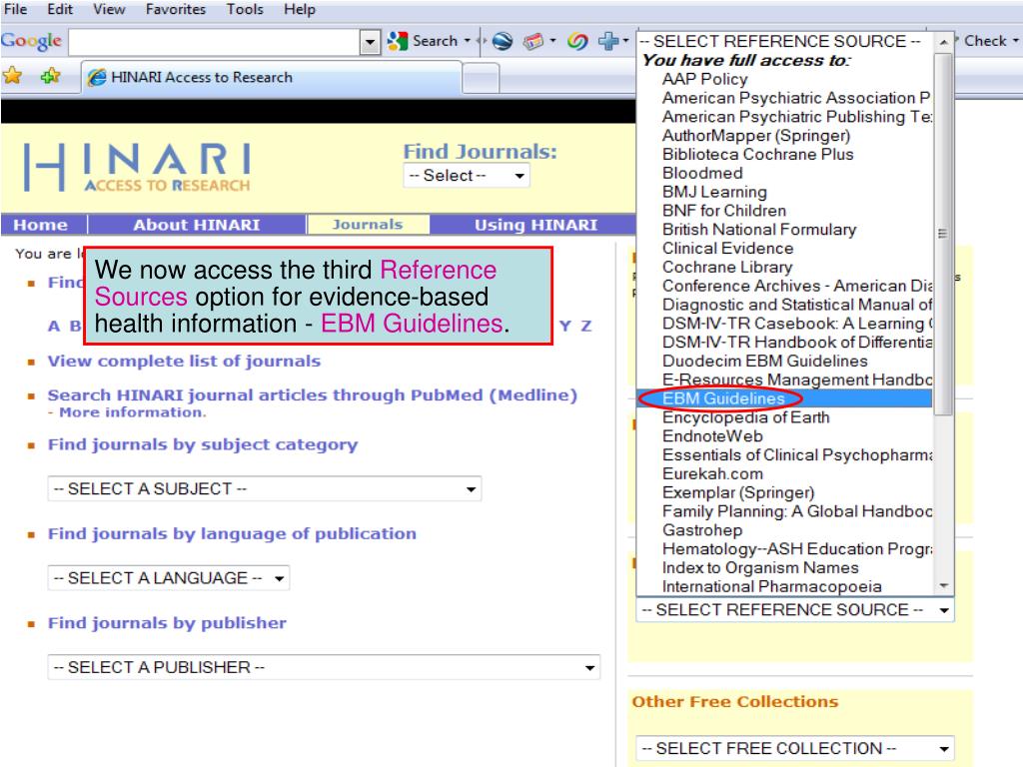Click into the Google toolbar search field
Image resolution: width=1023 pixels, height=767 pixels.
(x=215, y=42)
